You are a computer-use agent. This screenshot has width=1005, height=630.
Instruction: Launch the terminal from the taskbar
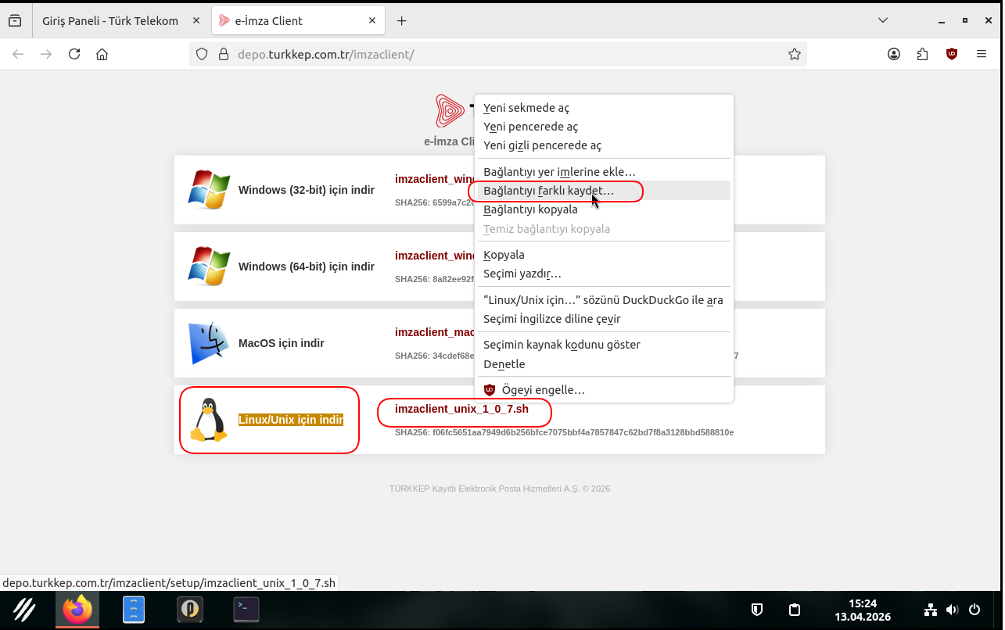[246, 609]
